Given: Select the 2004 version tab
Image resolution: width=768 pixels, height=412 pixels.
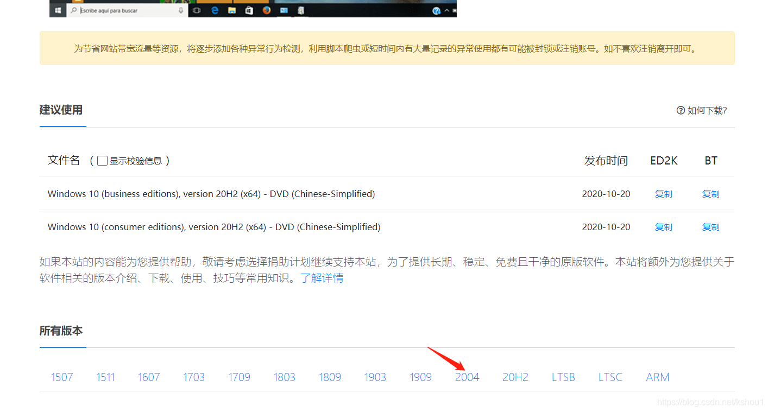Looking at the screenshot, I should click(x=467, y=377).
